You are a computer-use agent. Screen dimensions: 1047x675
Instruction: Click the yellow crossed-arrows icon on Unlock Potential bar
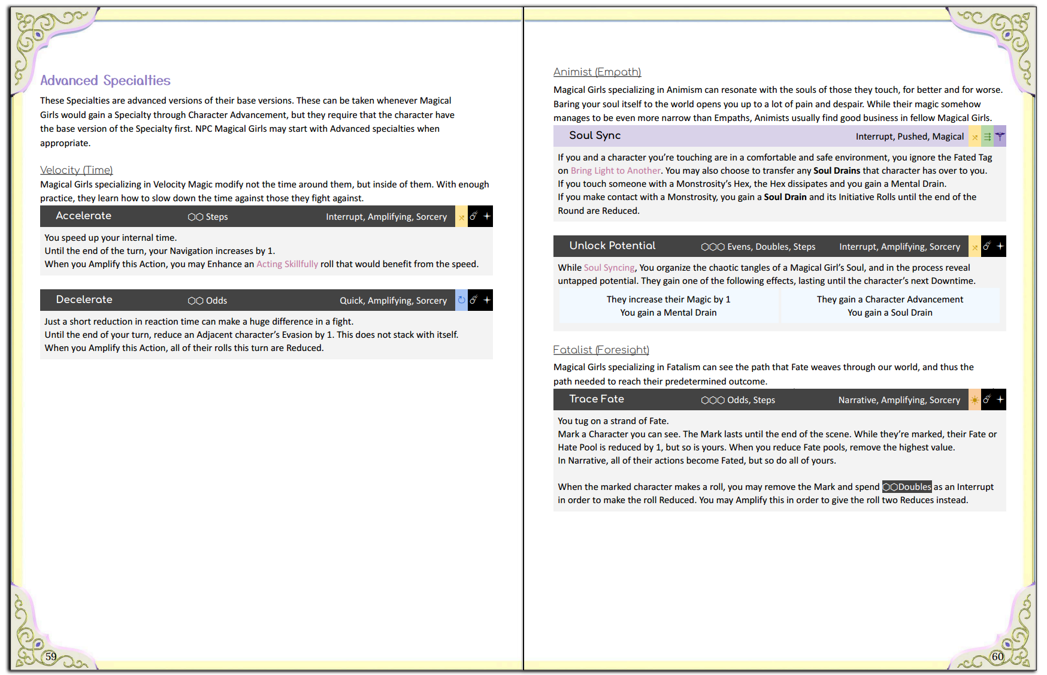tap(975, 247)
